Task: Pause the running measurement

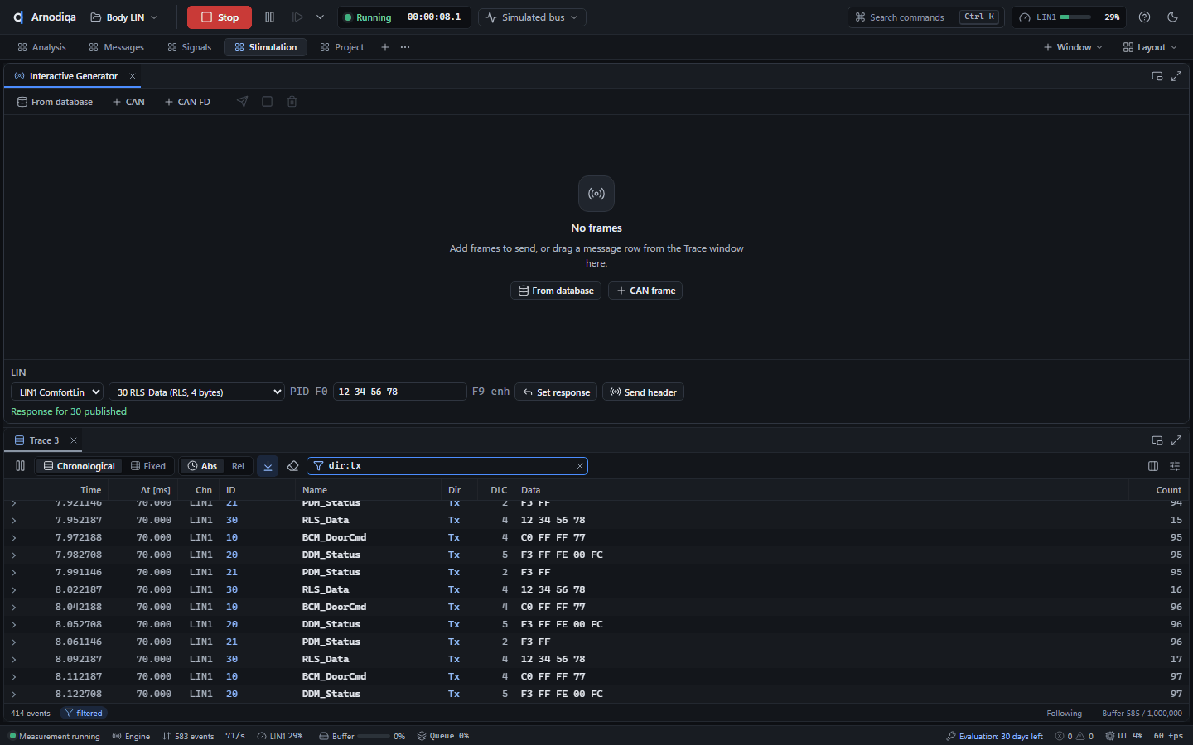Action: tap(269, 17)
